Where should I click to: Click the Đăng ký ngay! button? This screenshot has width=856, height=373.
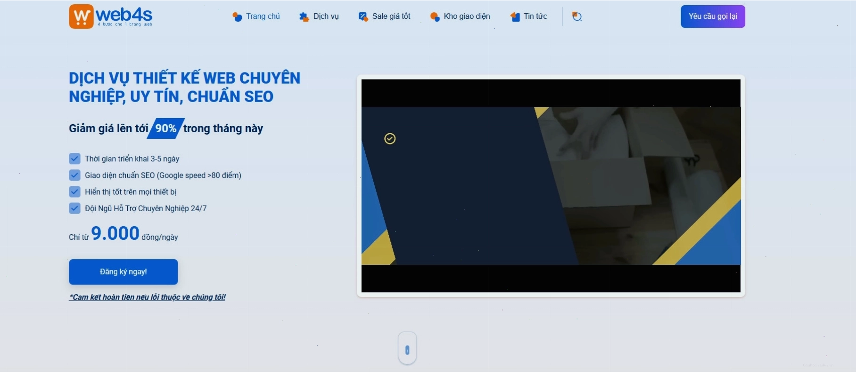pyautogui.click(x=123, y=272)
